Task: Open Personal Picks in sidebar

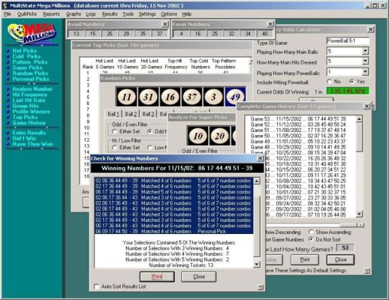Action: tap(31, 79)
